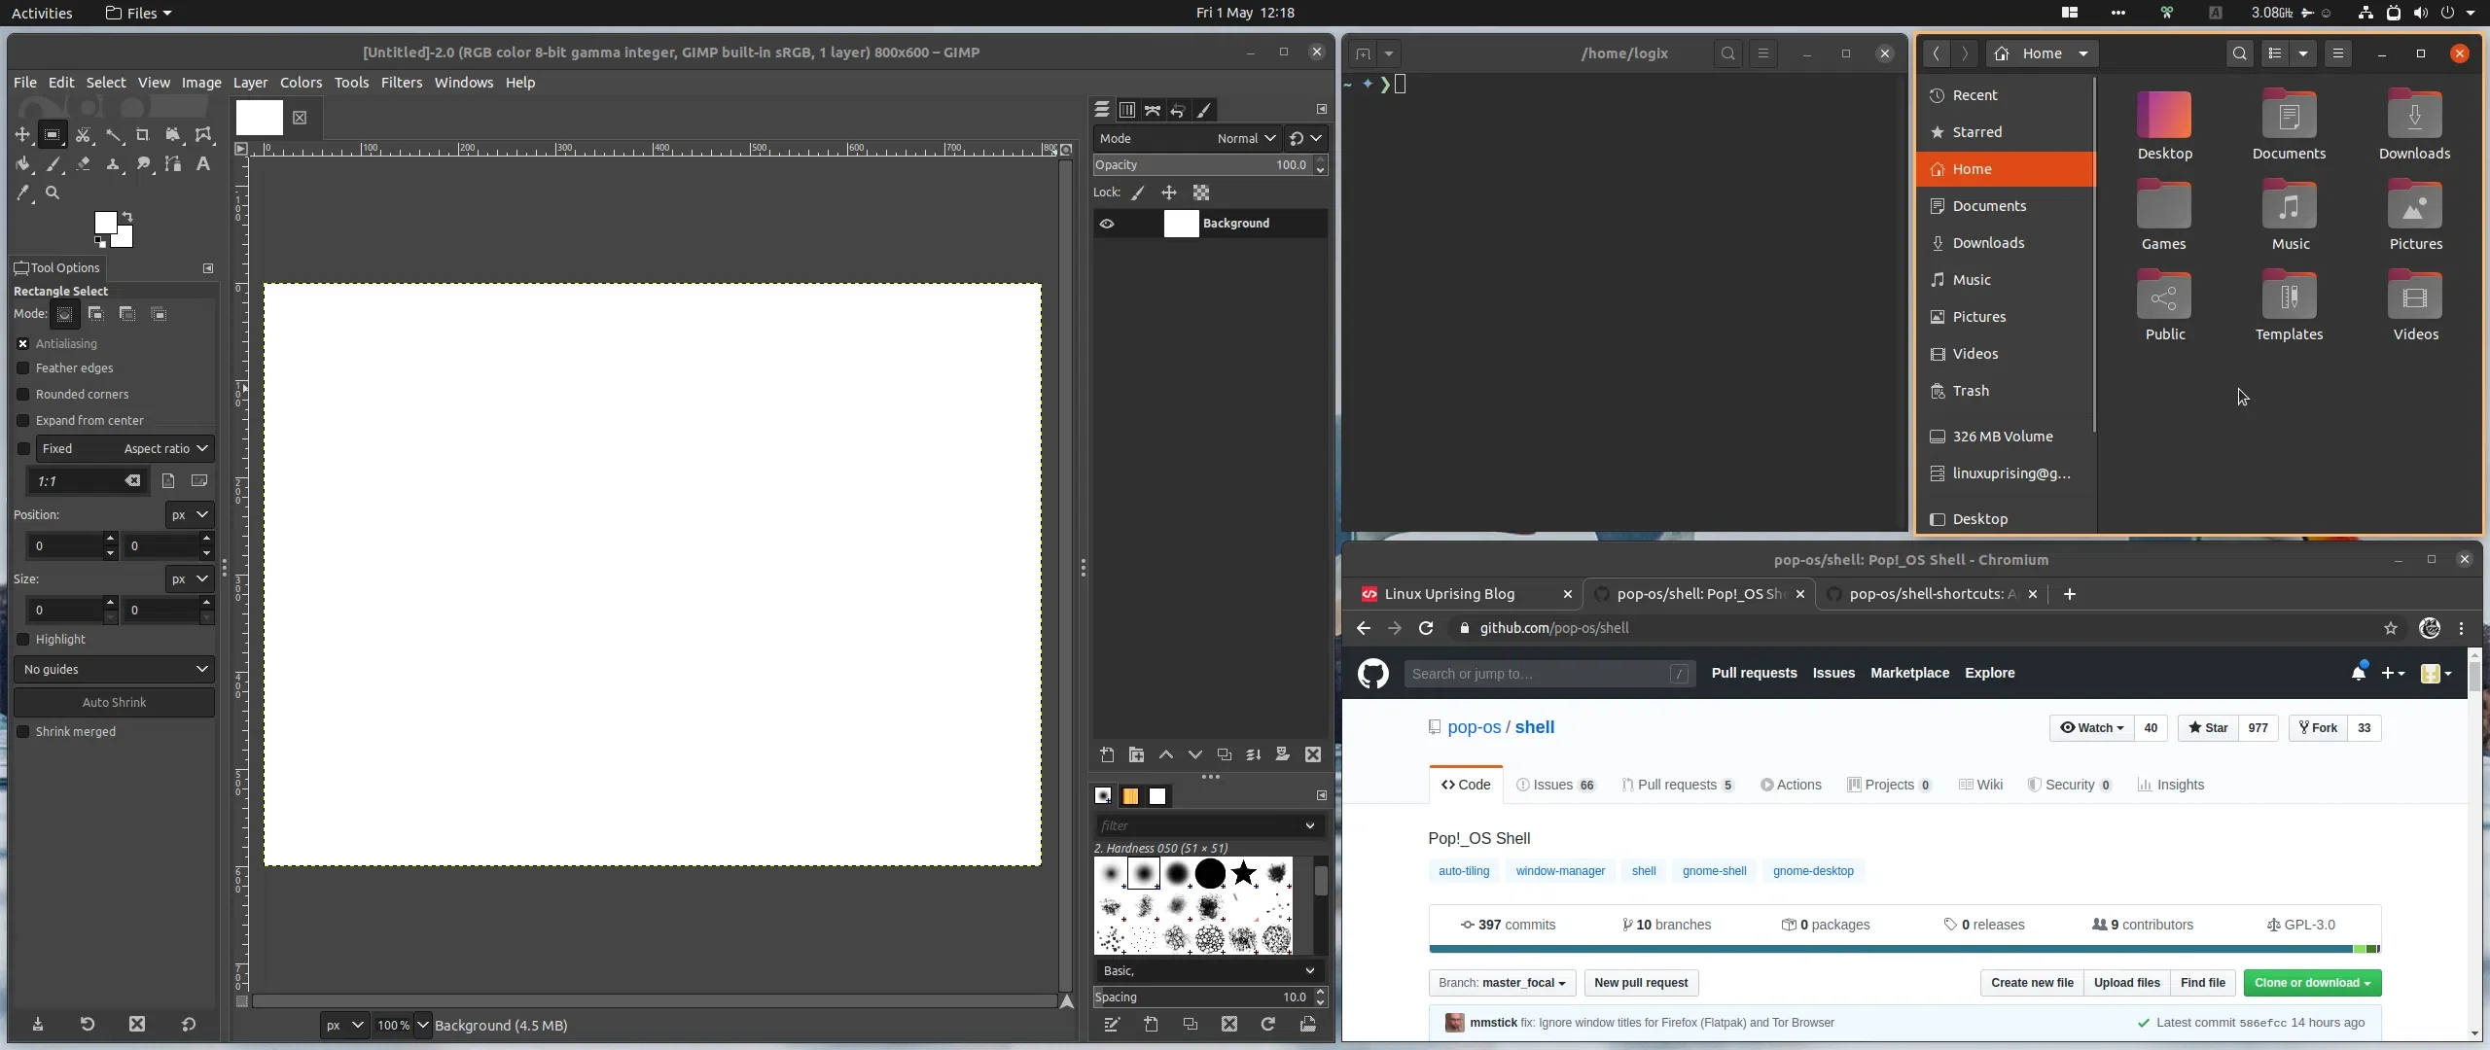
Task: Enable Feather edges option
Action: click(x=23, y=368)
